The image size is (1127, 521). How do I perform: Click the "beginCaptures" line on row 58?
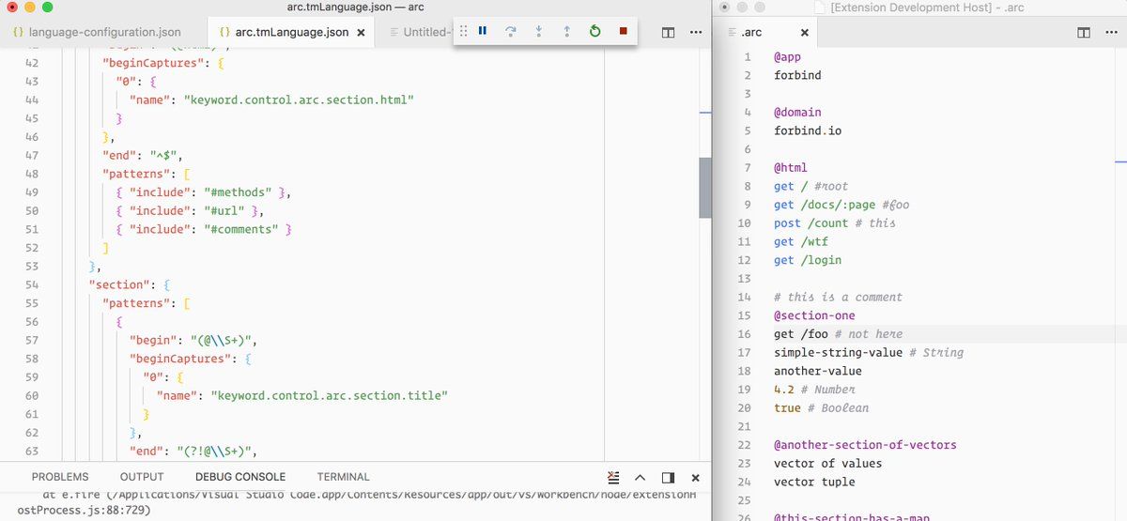click(191, 359)
